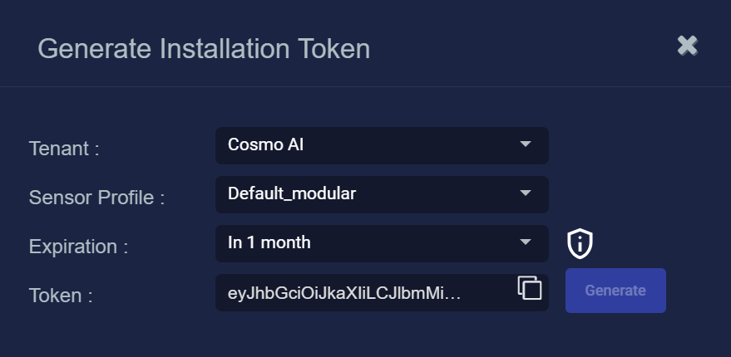Close the Generate Installation Token dialog
This screenshot has width=731, height=357.
pyautogui.click(x=687, y=46)
